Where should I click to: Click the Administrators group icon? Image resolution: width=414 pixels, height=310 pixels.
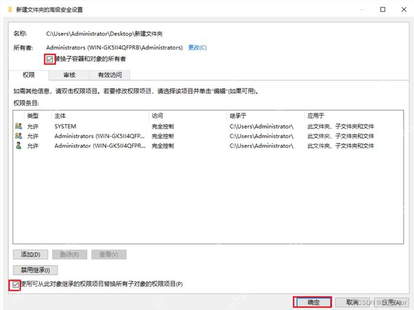18,136
